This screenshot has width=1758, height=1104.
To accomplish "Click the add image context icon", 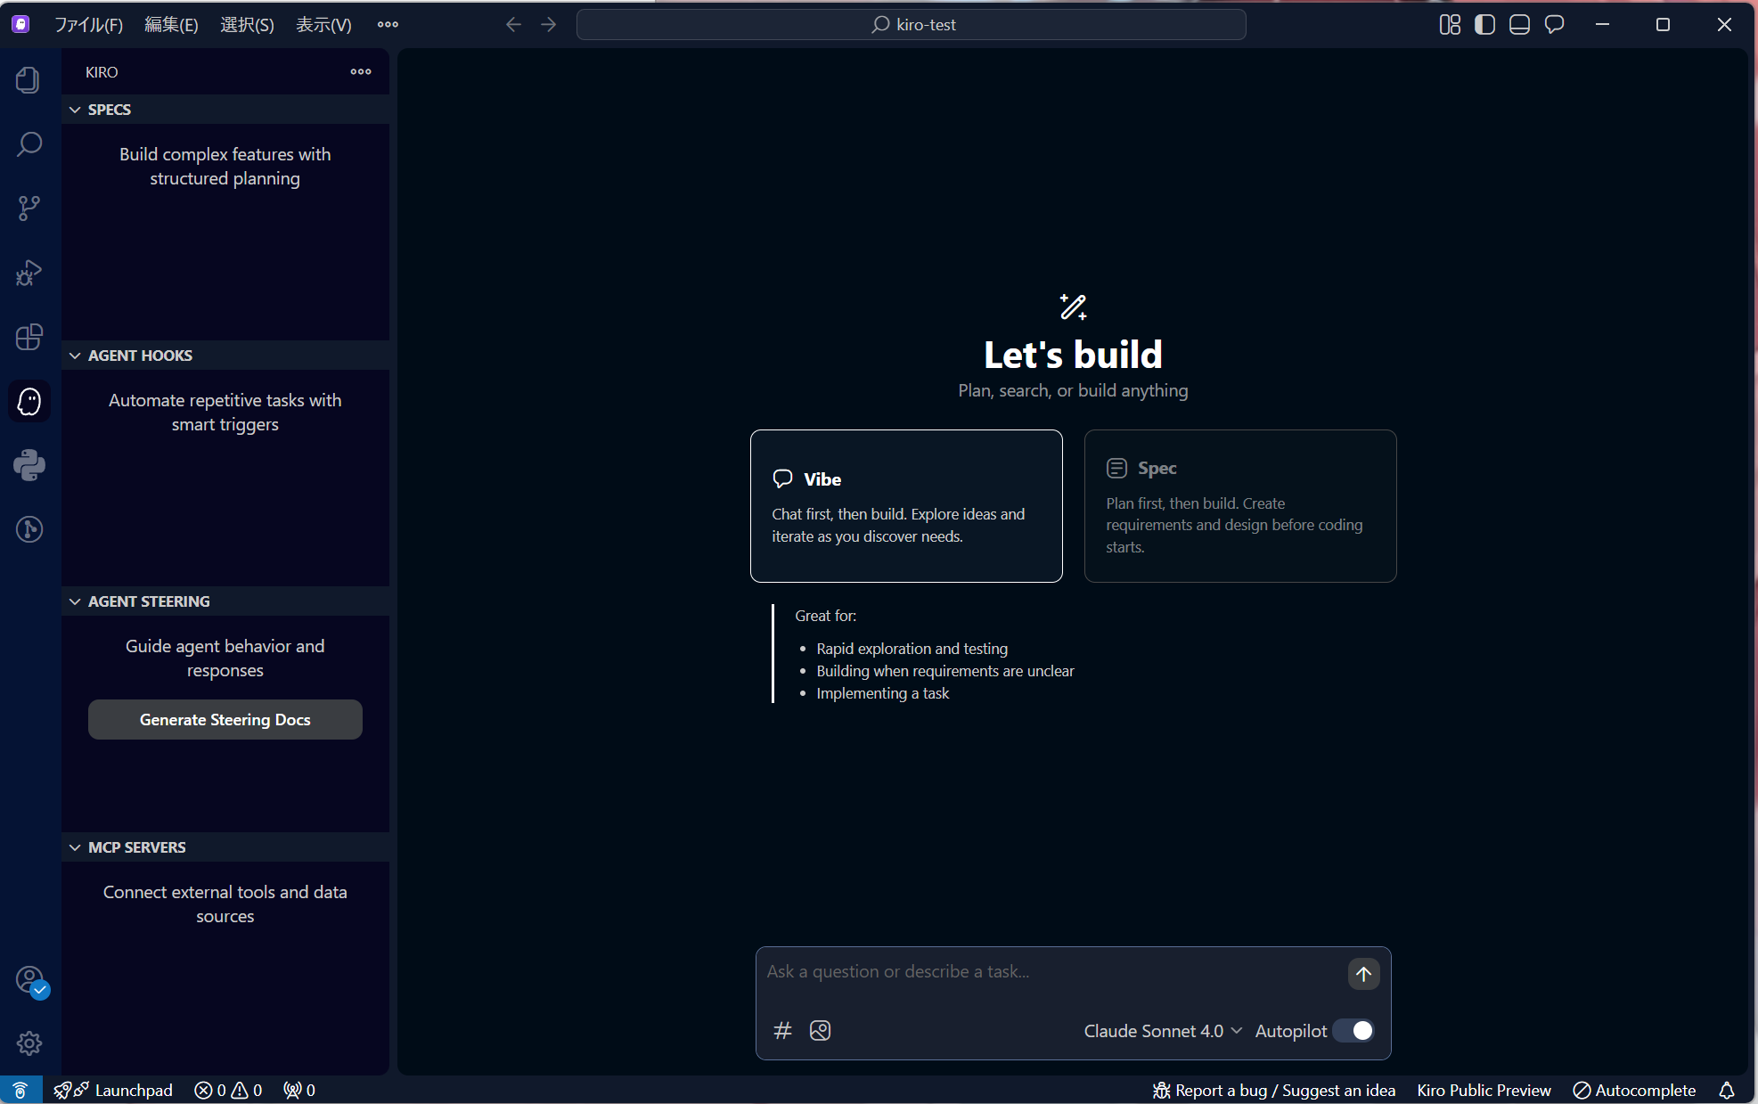I will coord(820,1031).
